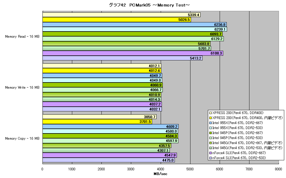
Task: Click the Memory Write bar labeled 4012.1
Action: coord(102,66)
